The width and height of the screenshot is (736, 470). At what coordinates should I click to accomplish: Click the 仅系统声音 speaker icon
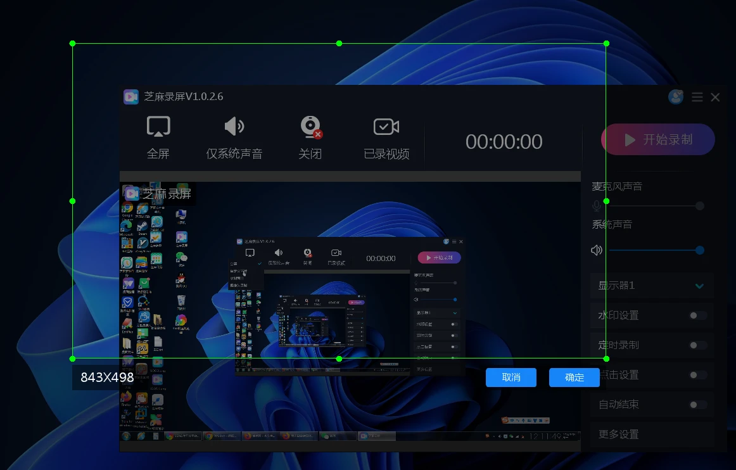tap(234, 127)
